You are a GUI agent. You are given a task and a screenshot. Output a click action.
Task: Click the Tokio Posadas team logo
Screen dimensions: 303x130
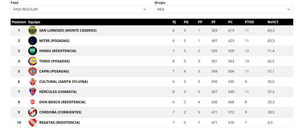[x=32, y=61]
